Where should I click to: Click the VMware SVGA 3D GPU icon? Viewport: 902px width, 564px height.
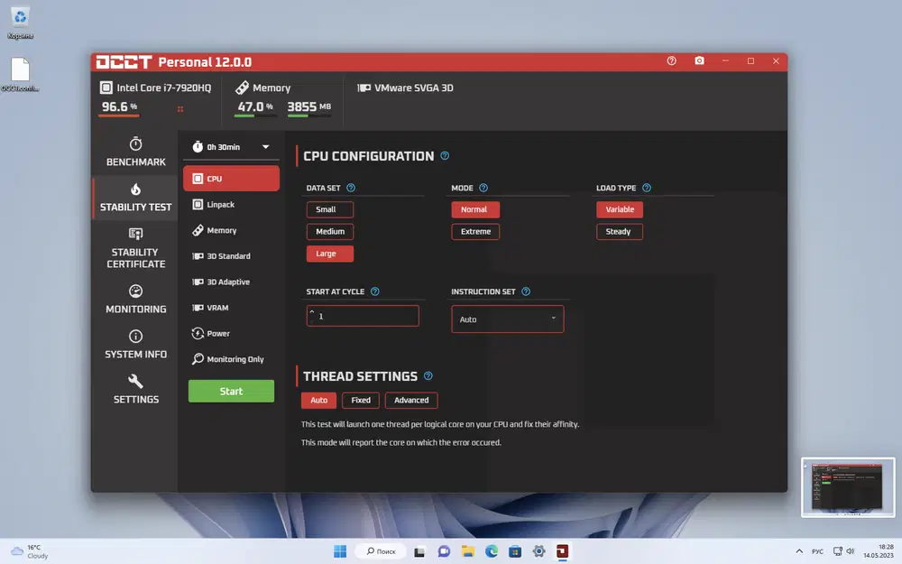pos(364,88)
